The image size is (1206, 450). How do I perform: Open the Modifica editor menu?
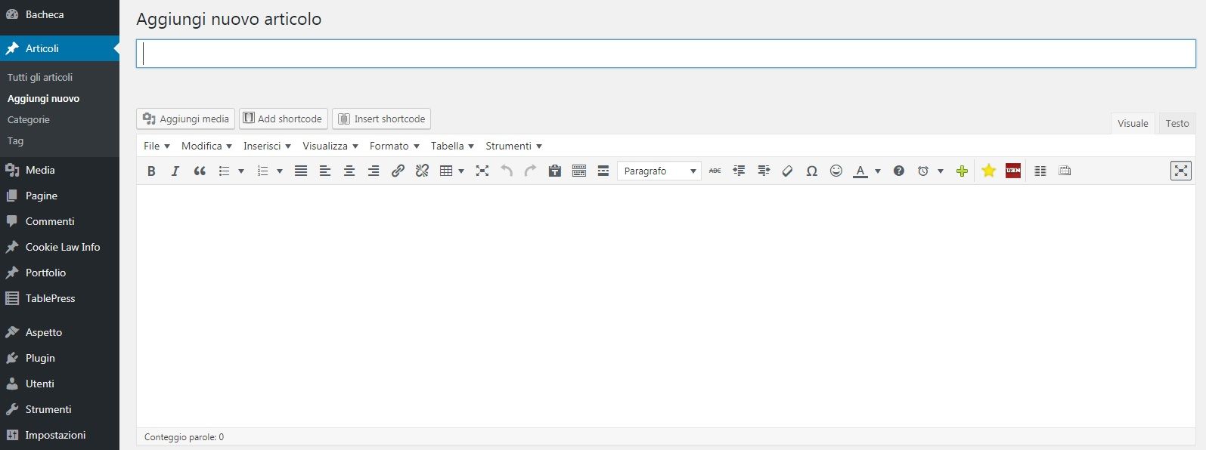coord(206,146)
